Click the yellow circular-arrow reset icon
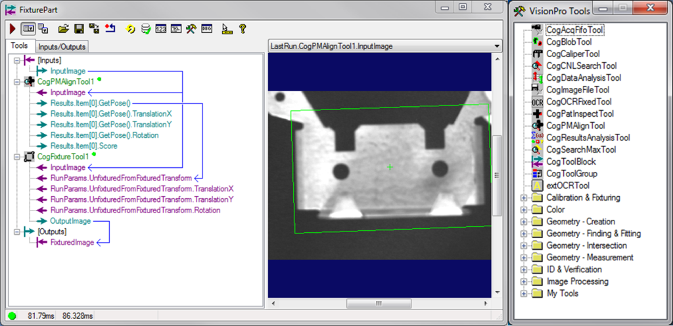 click(x=130, y=29)
